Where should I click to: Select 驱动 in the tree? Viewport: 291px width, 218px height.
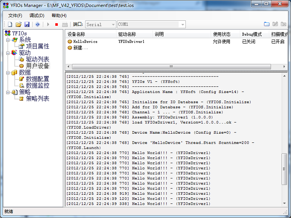click(25, 53)
